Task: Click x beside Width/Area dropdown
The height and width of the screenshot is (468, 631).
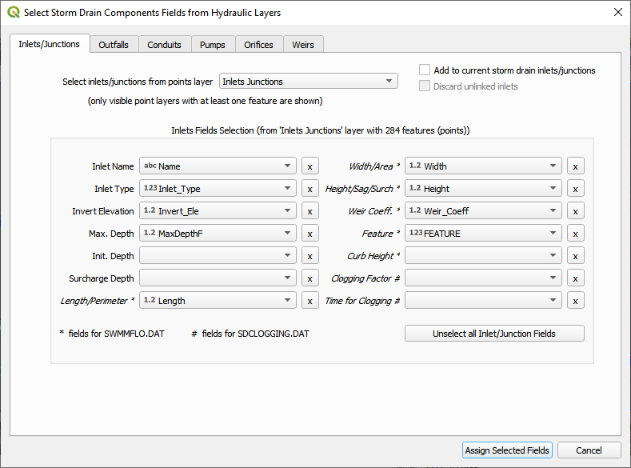Action: 576,166
